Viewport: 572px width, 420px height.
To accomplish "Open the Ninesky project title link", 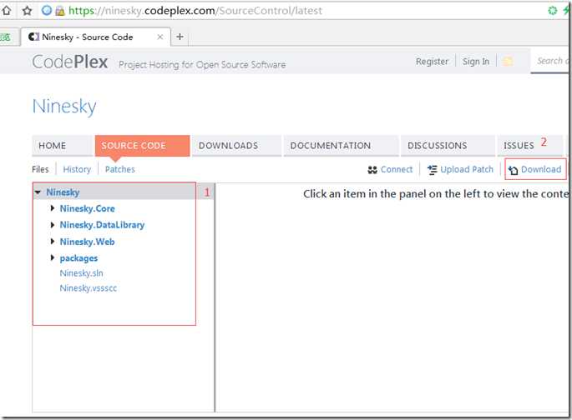I will pyautogui.click(x=64, y=107).
